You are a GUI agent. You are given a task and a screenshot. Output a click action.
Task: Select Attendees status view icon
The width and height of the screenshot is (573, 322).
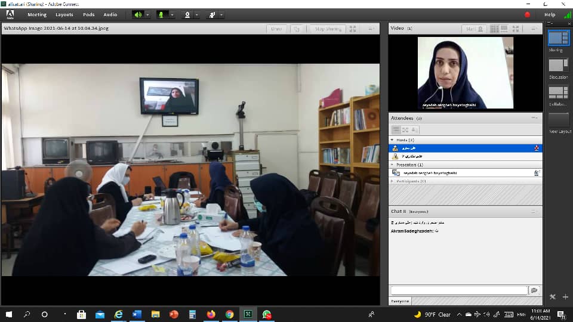pos(415,129)
